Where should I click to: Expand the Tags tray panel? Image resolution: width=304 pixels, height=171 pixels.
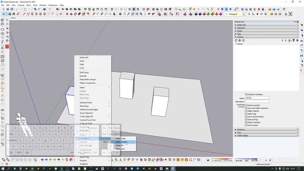[266, 34]
